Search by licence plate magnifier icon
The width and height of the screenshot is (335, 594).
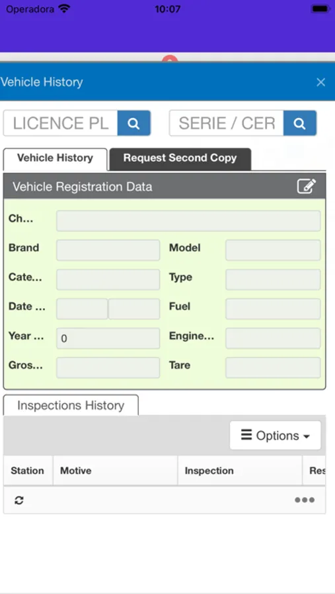point(134,123)
